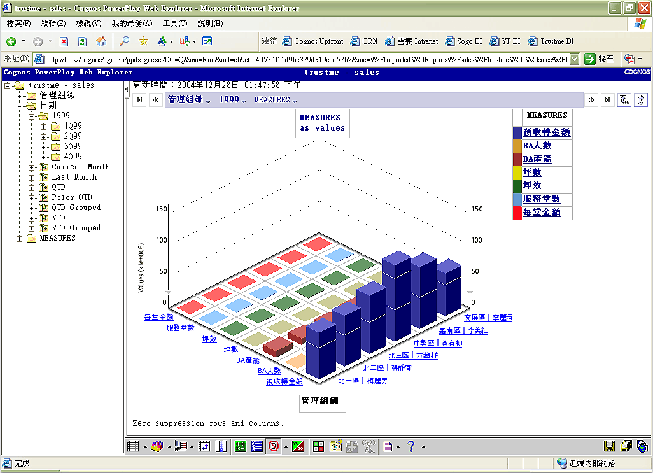Screen dimensions: 653x473
Task: Click the 坪效 legend link
Action: coord(532,185)
